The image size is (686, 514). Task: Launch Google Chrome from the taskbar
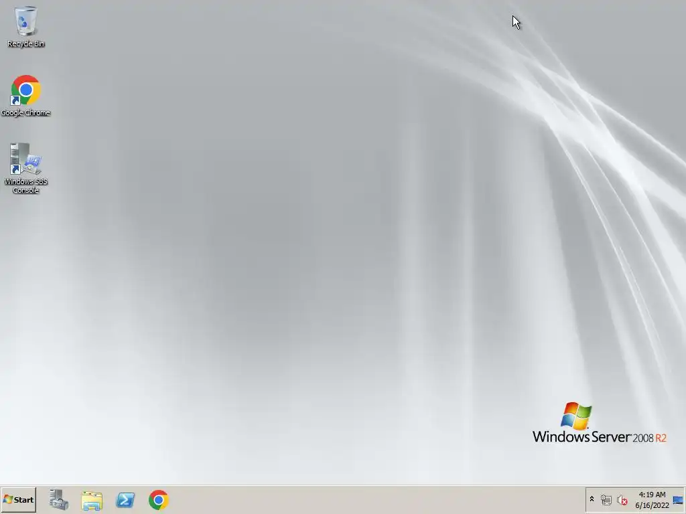point(158,499)
